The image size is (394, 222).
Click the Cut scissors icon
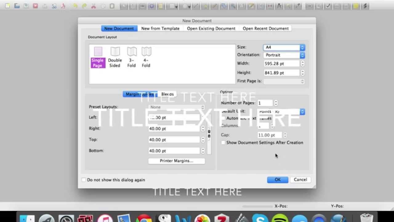pos(94,6)
